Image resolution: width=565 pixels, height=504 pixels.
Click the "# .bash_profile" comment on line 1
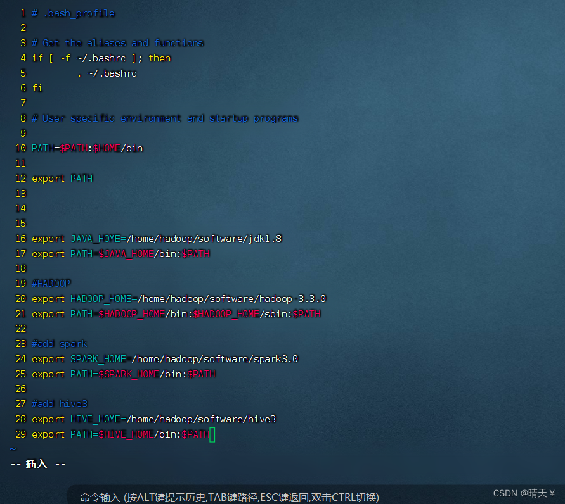(72, 13)
